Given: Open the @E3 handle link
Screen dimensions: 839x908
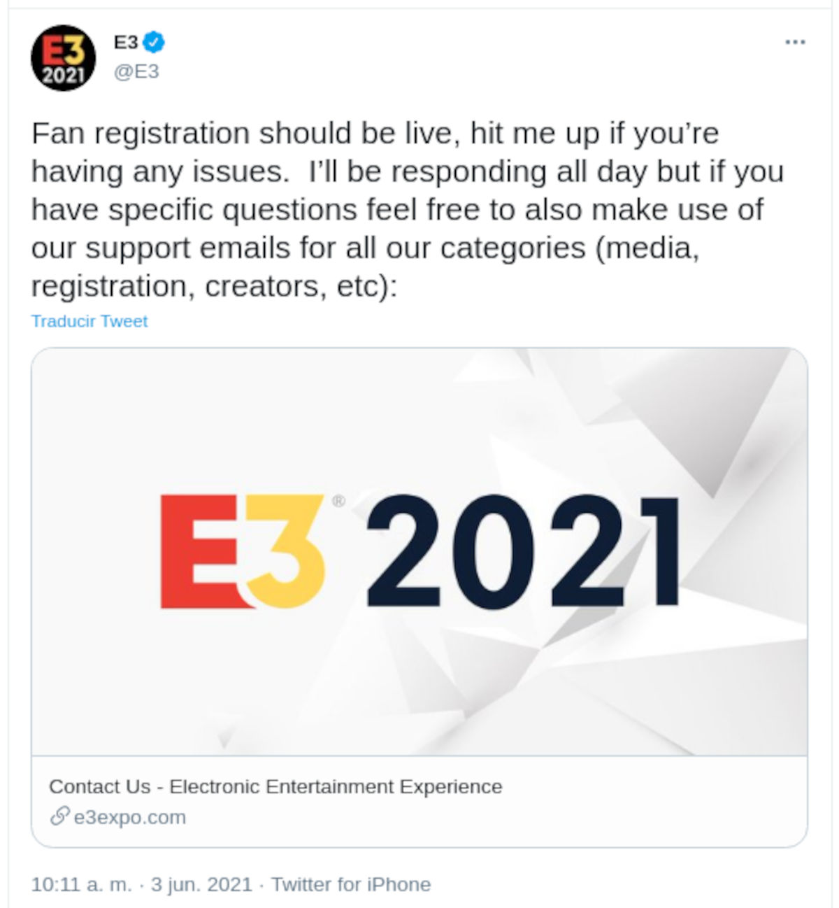Looking at the screenshot, I should click(136, 71).
